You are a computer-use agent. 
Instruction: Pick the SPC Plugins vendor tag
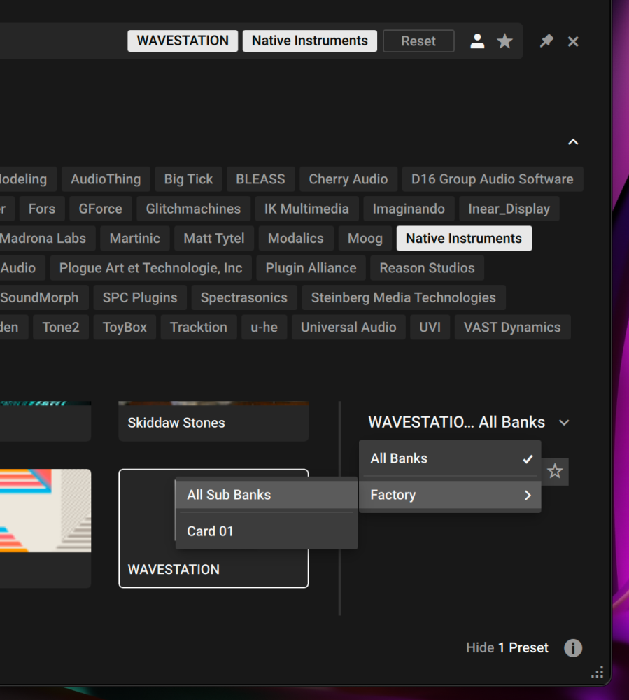[x=140, y=297]
